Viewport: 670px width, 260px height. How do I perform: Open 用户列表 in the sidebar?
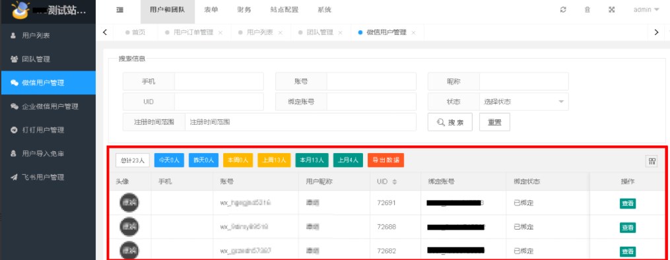point(48,36)
